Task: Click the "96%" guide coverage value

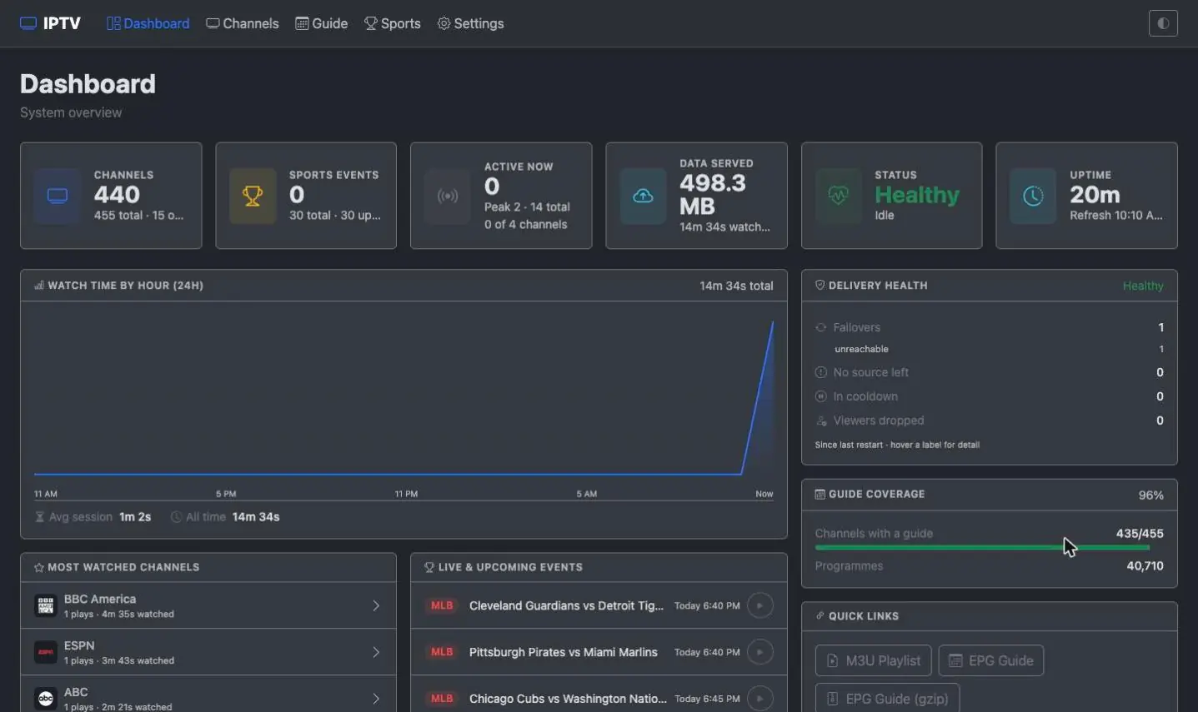Action: (1150, 495)
